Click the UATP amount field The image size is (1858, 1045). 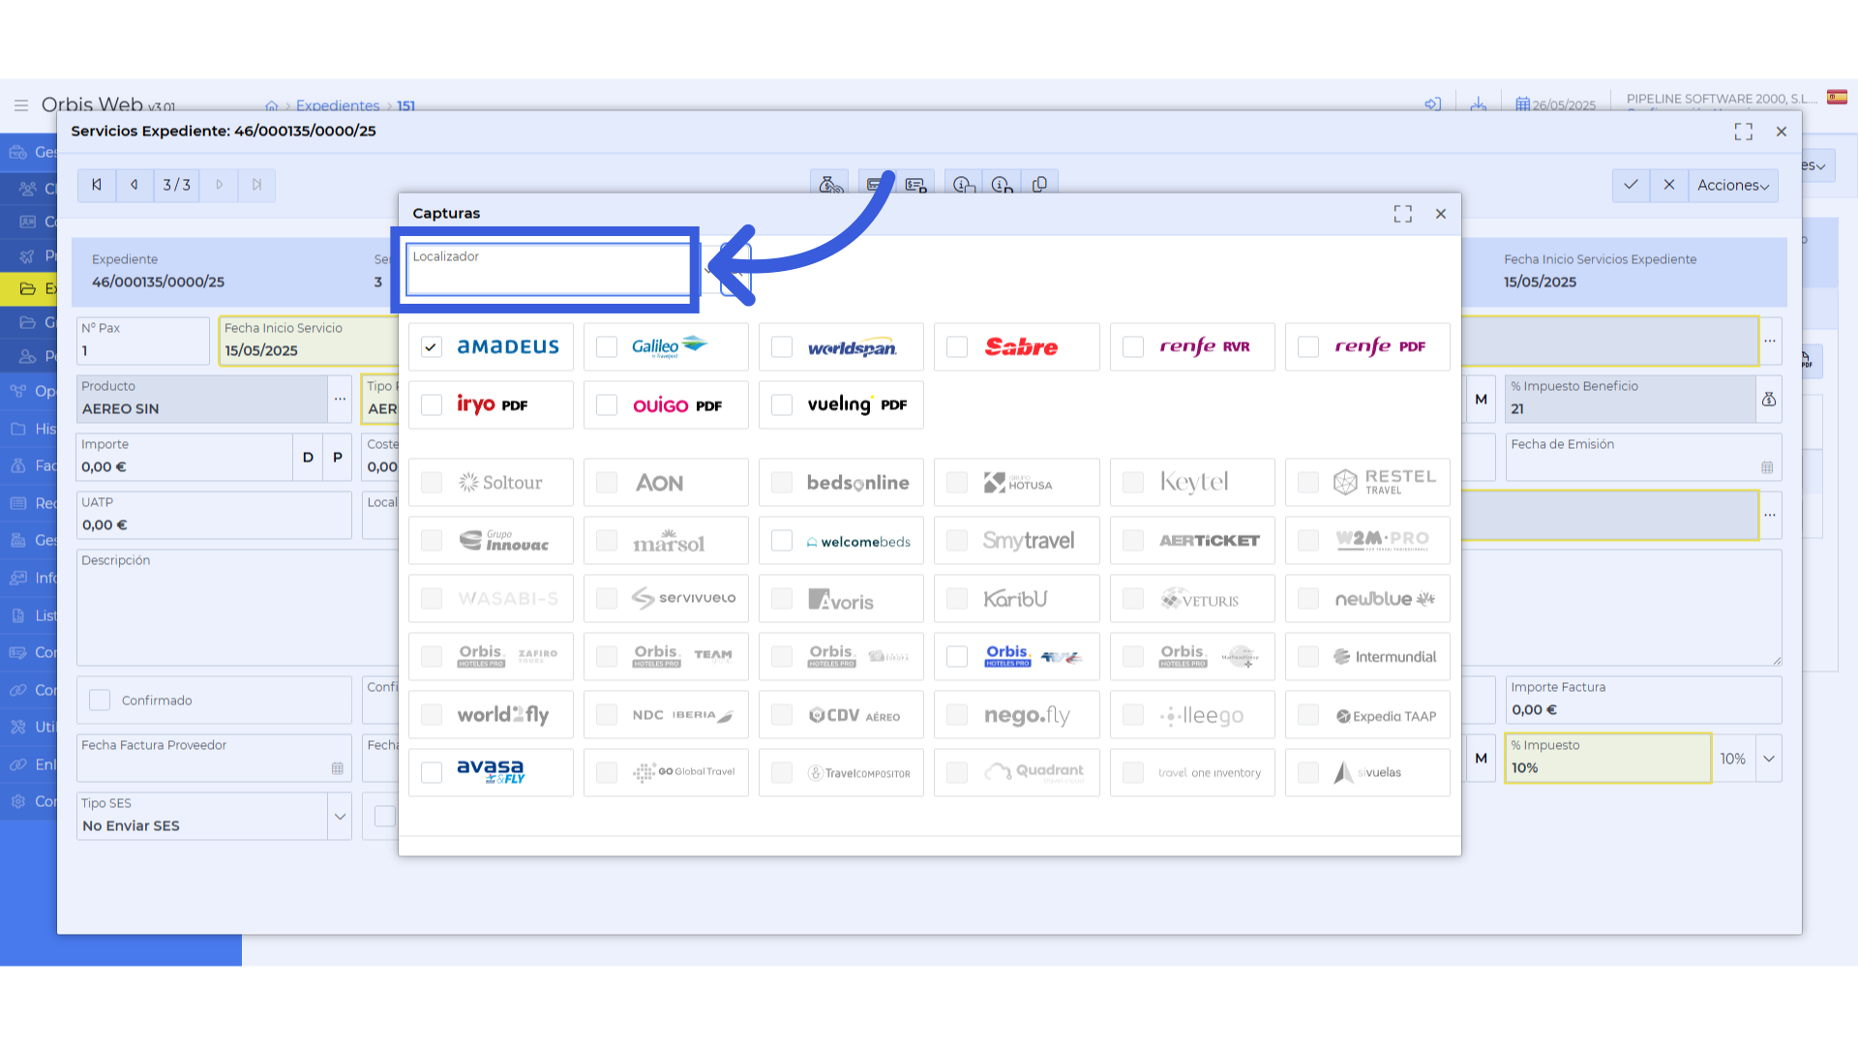(x=214, y=515)
